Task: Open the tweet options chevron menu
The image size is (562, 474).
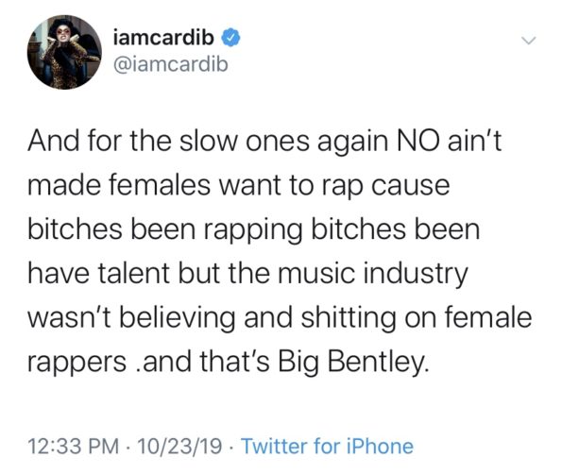Action: pos(528,41)
